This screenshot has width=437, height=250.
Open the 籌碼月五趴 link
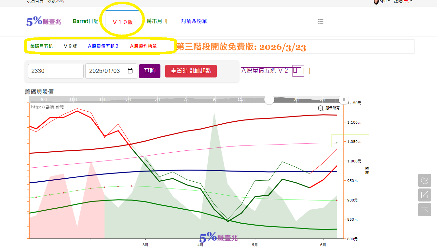point(41,46)
